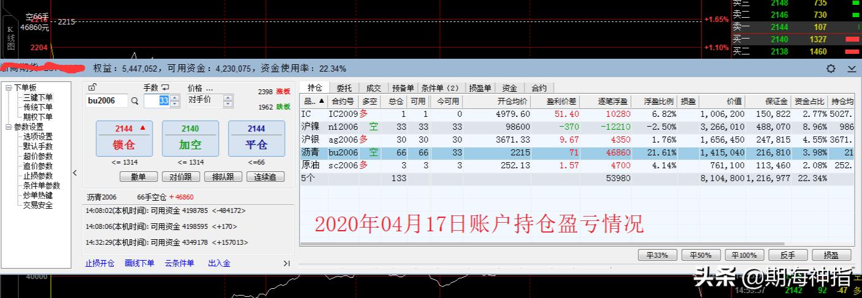Click the 损盈 button below table
Viewport: 862px width, 298px height.
[831, 255]
